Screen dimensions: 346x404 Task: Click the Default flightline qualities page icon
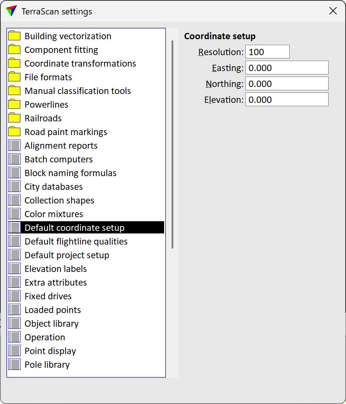coord(14,241)
